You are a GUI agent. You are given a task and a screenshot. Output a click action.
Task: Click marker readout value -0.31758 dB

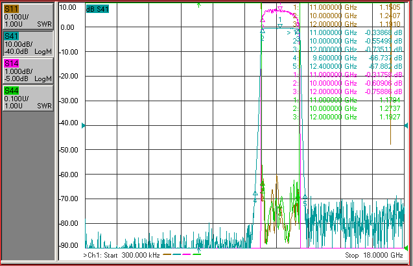pos(384,75)
